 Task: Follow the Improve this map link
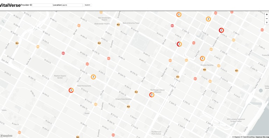pyautogui.click(x=262, y=137)
